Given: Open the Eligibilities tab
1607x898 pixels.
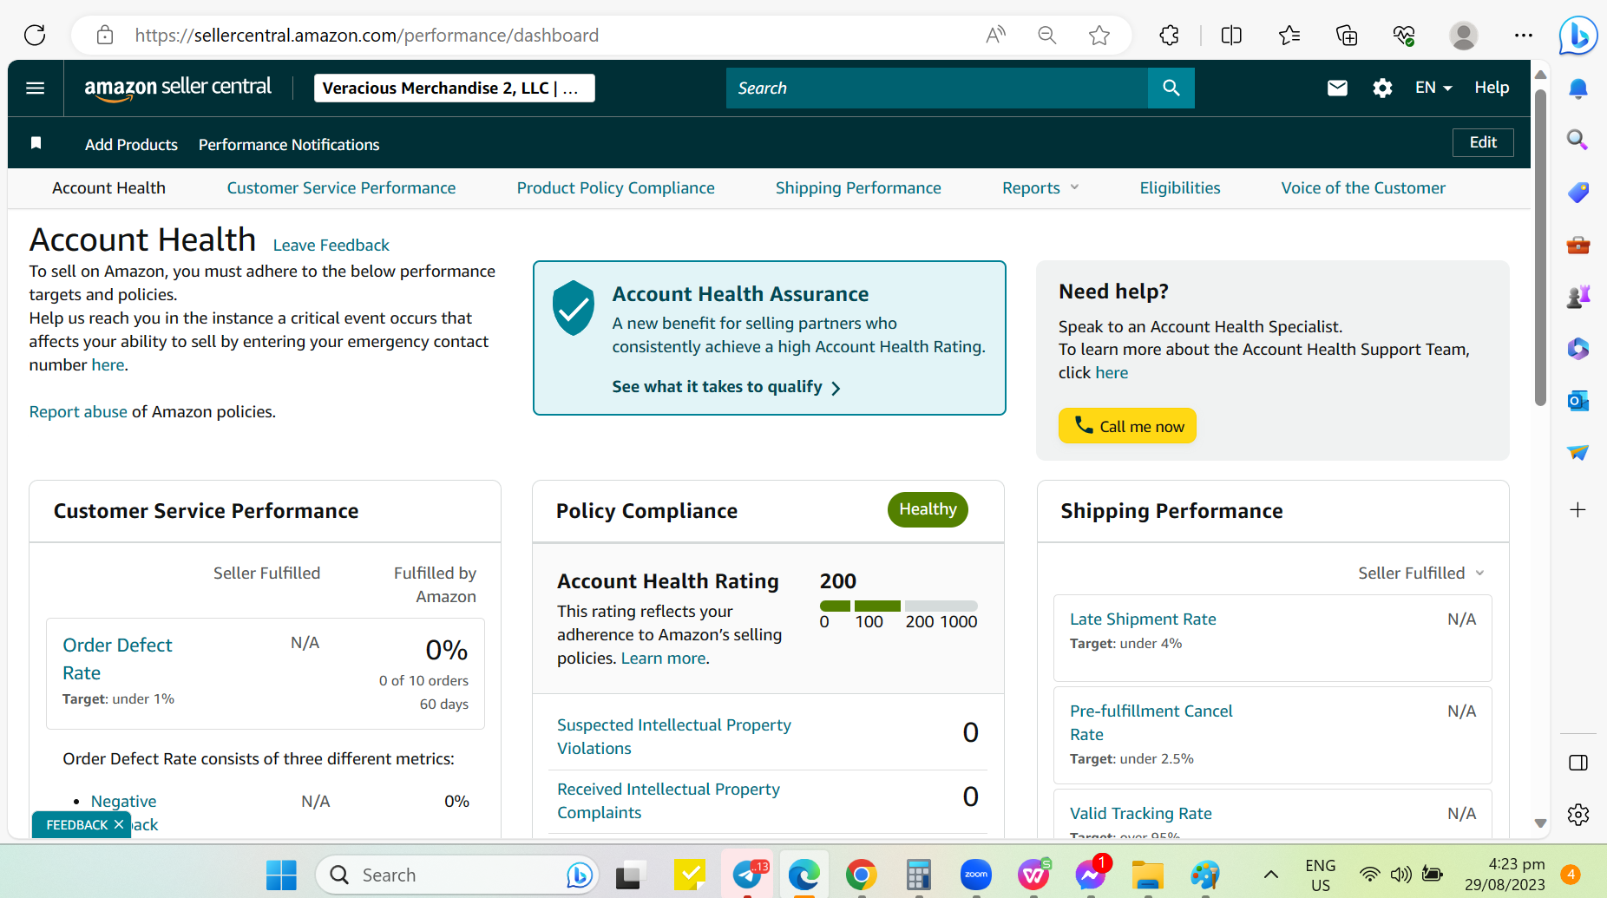Looking at the screenshot, I should (x=1180, y=187).
